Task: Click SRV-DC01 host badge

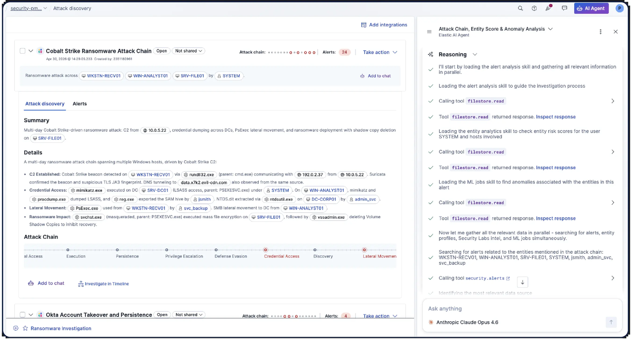Action: (155, 190)
